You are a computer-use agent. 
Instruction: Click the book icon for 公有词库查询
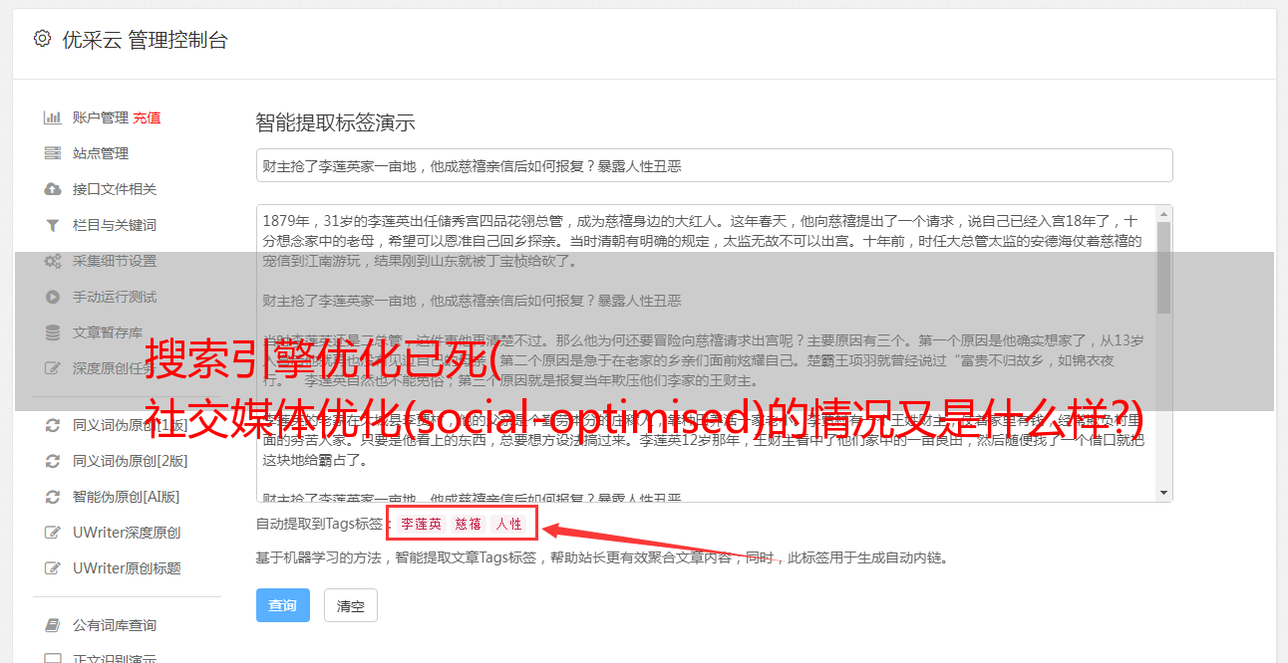[x=53, y=625]
